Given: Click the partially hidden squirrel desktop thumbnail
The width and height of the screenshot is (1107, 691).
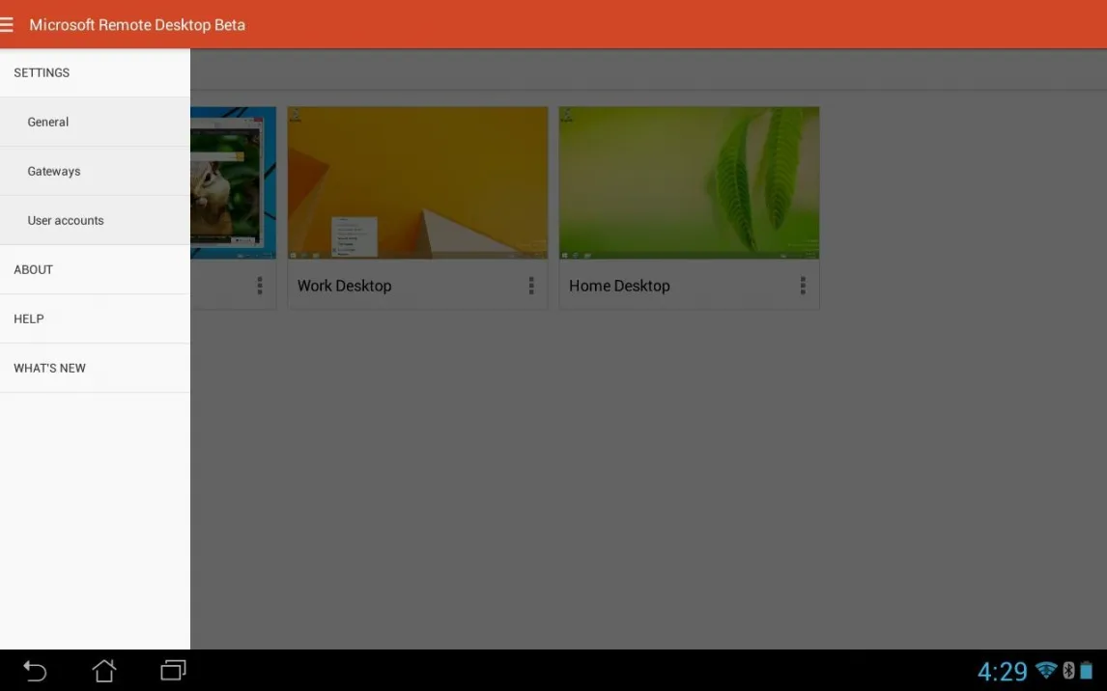Looking at the screenshot, I should pyautogui.click(x=233, y=182).
